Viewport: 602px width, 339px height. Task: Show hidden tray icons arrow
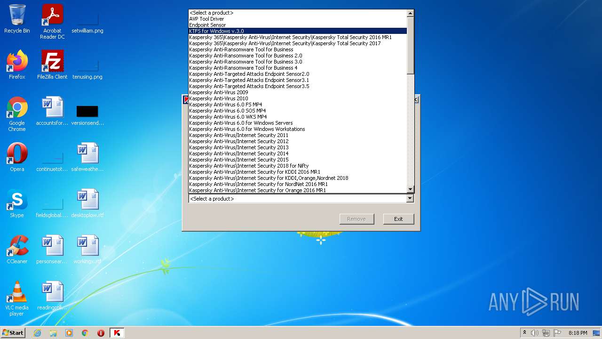pyautogui.click(x=524, y=333)
